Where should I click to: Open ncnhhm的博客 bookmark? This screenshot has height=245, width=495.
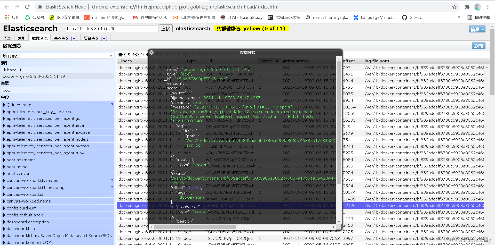click(106, 17)
